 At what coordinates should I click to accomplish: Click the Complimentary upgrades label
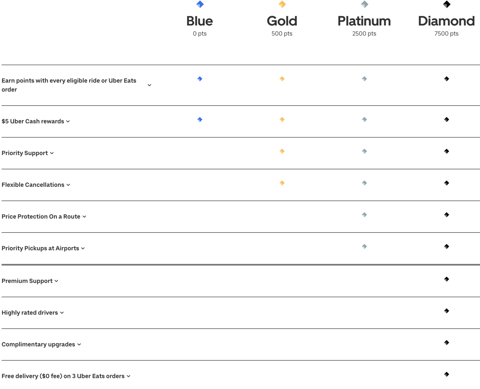[x=38, y=345]
